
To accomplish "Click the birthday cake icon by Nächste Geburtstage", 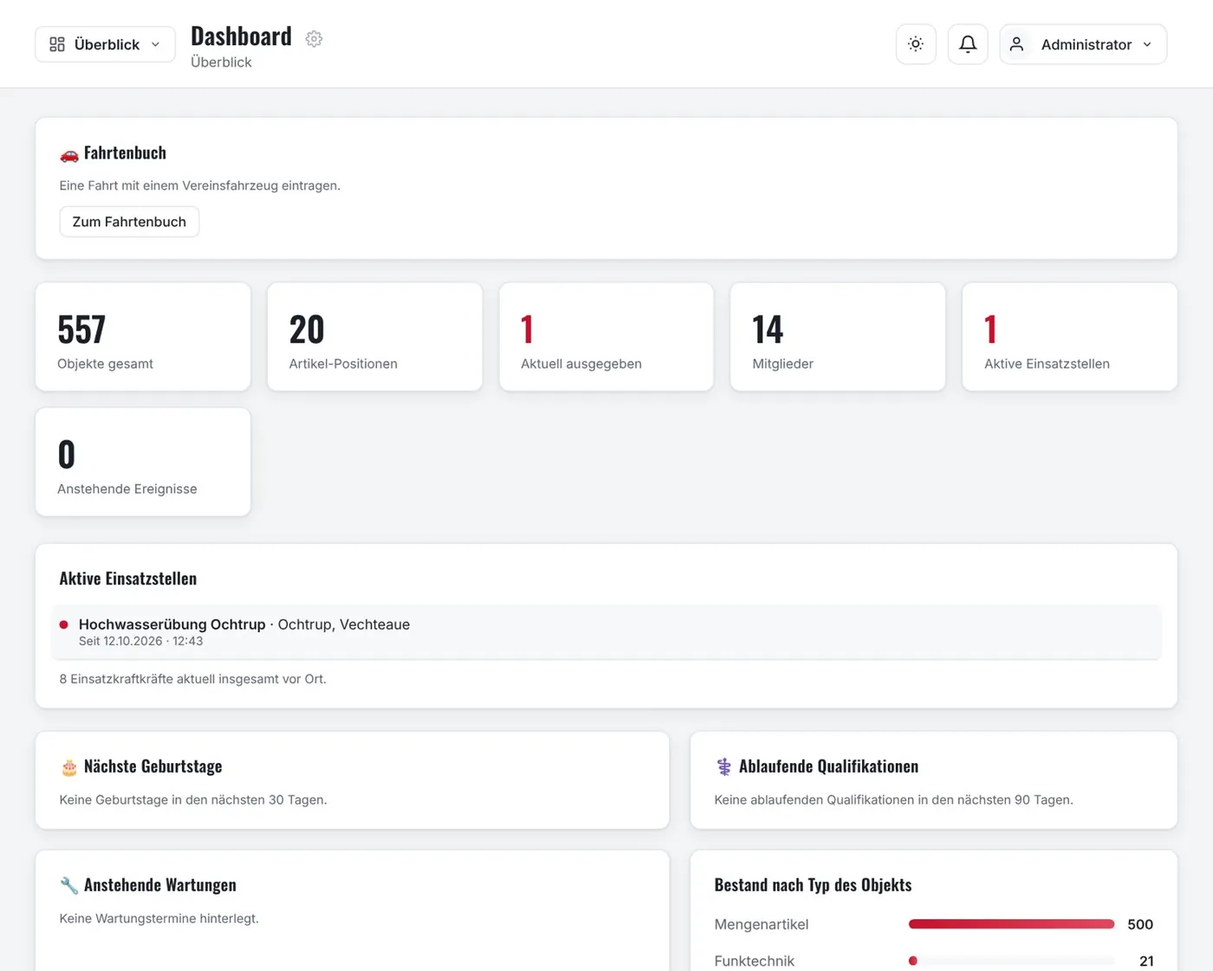I will click(x=69, y=767).
